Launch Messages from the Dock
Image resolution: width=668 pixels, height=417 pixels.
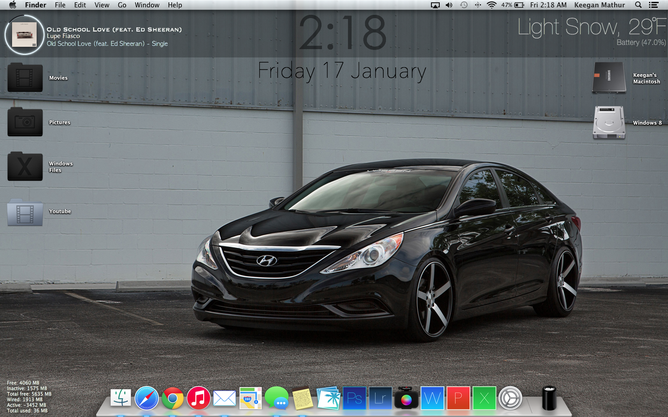coord(277,398)
